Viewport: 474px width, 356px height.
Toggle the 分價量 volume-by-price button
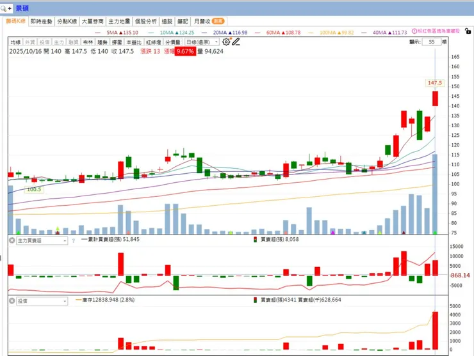click(x=173, y=42)
